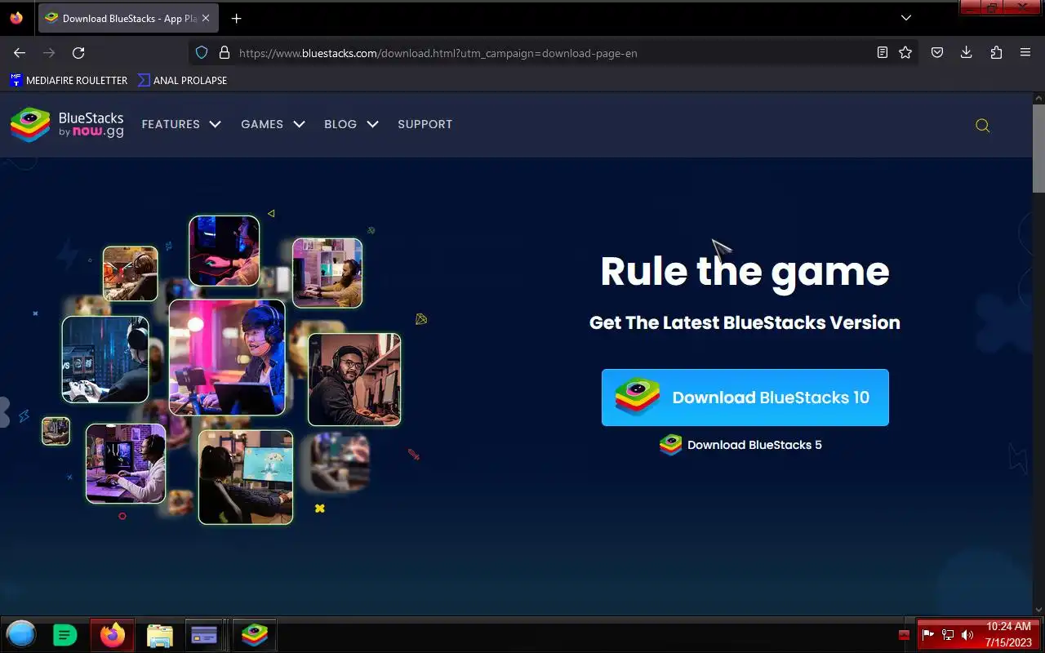Viewport: 1045px width, 653px height.
Task: Click the Download BlueStacks 10 button
Action: coord(745,398)
